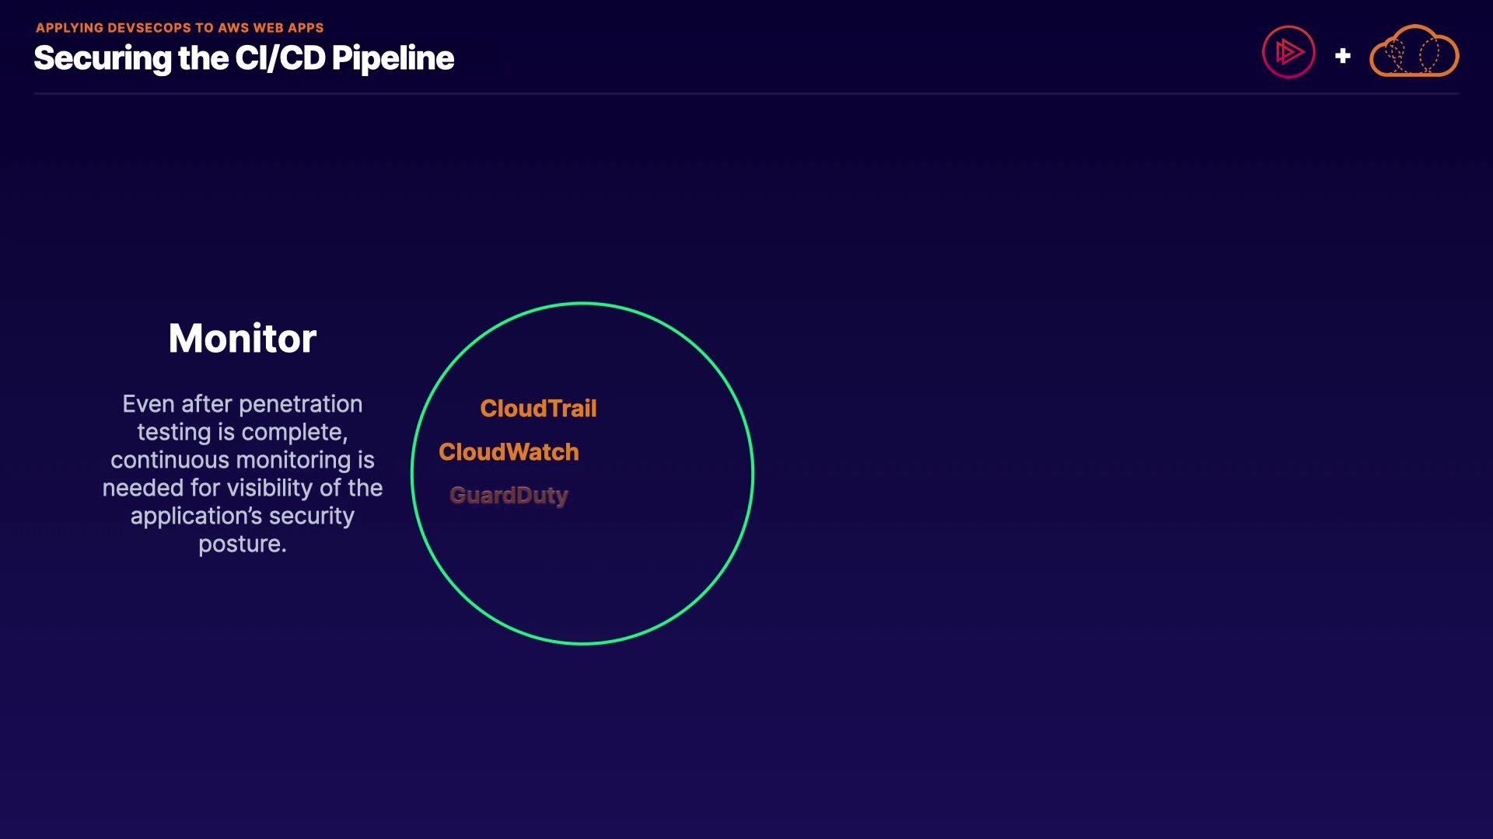Click the orange cloud guru logo
Image resolution: width=1493 pixels, height=839 pixels.
click(x=1414, y=53)
